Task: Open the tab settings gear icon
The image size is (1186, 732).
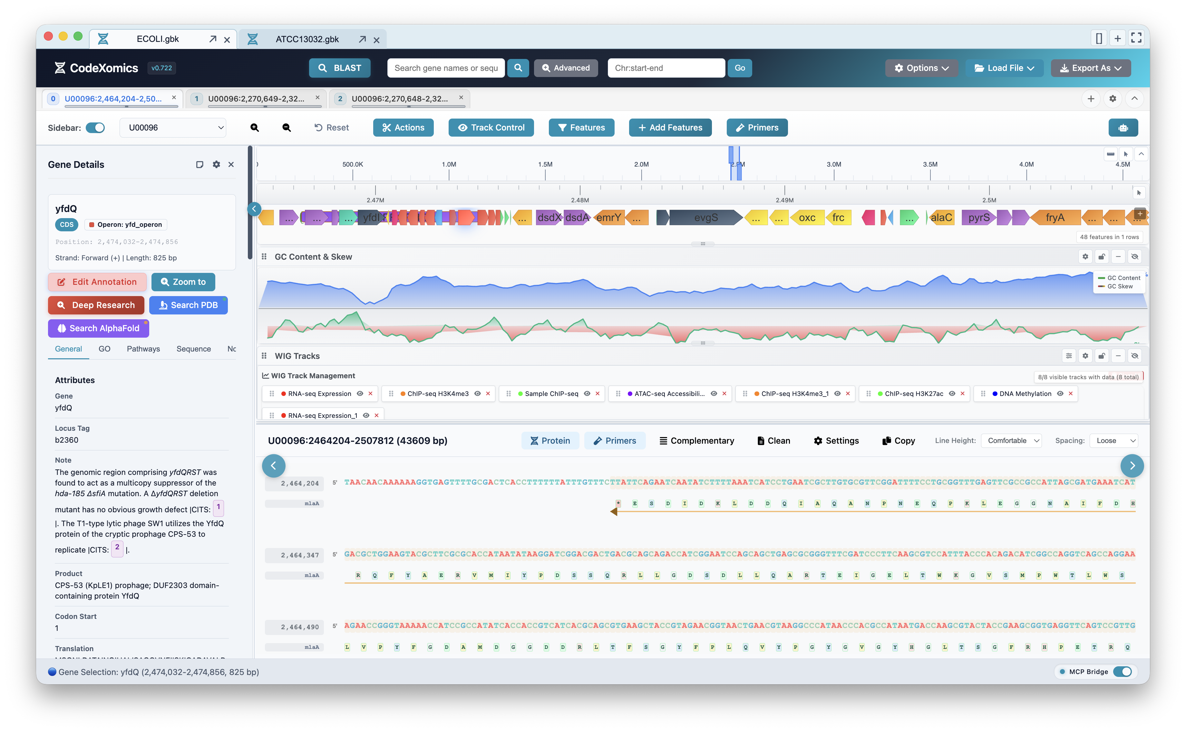Action: tap(1113, 99)
